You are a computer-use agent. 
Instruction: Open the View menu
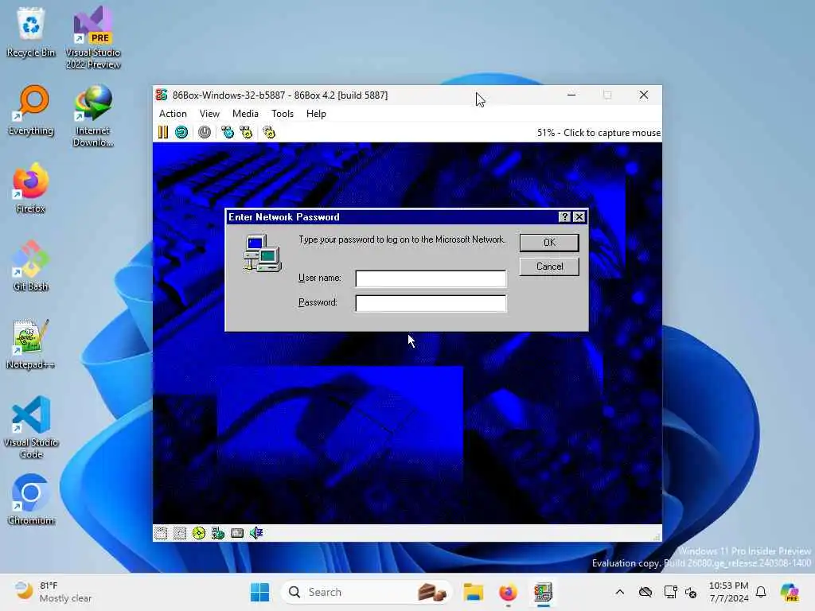(209, 114)
